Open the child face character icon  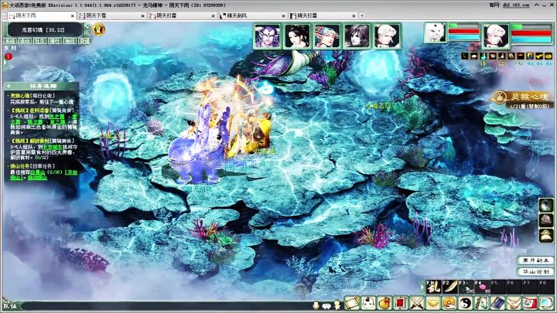(368, 304)
